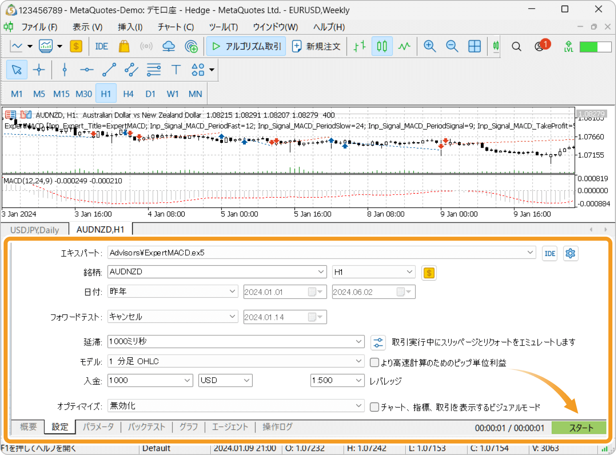Click the symbol specification dollar icon

coord(429,273)
